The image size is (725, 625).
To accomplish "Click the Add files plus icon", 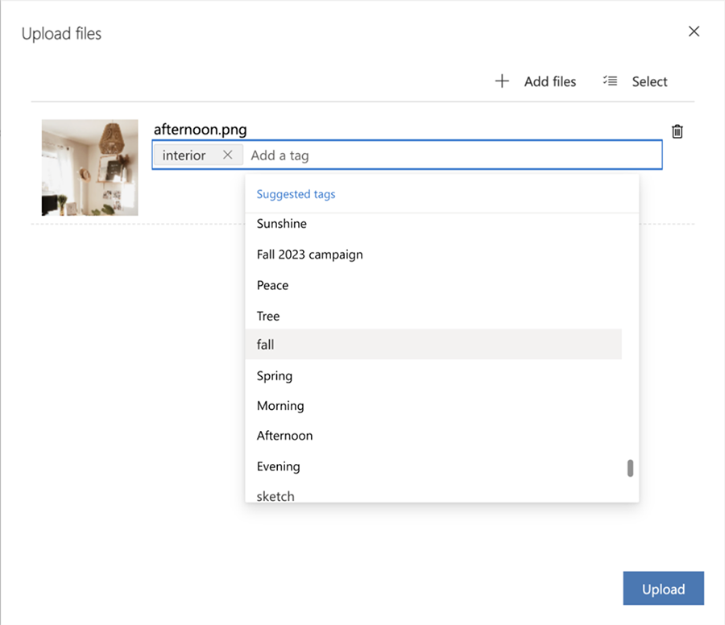I will pos(502,81).
